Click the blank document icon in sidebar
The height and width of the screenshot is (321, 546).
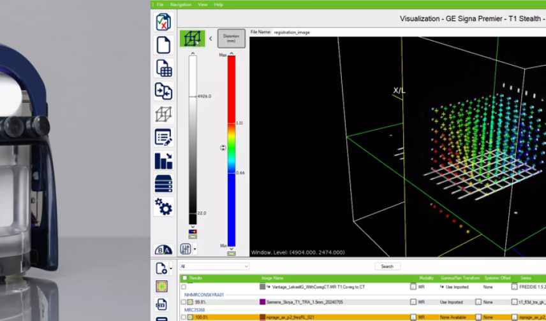[163, 45]
